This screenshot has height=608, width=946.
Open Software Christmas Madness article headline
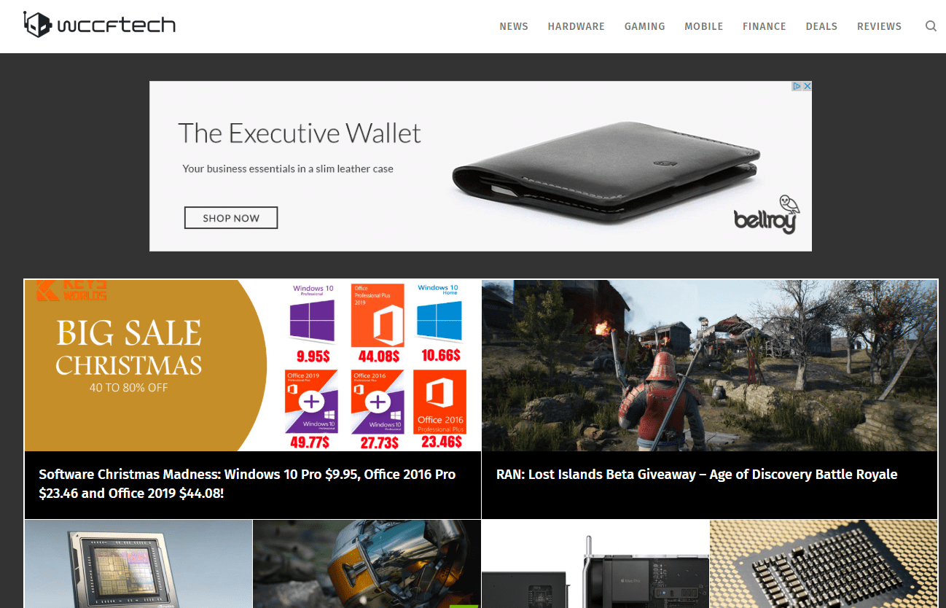tap(247, 484)
